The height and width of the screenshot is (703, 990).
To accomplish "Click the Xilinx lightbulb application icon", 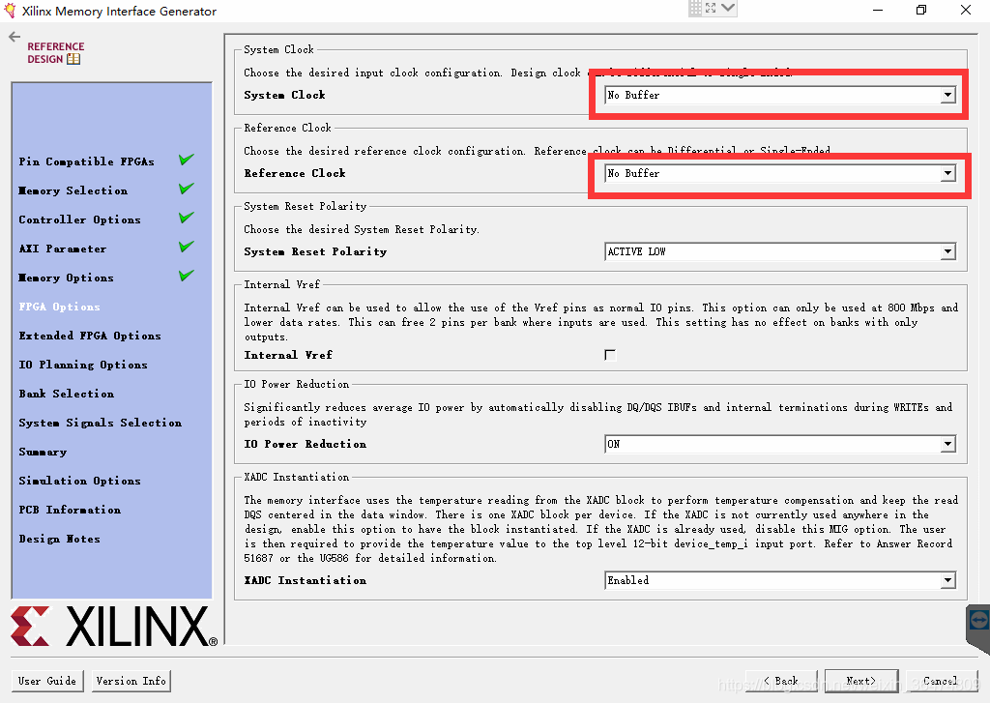I will pos(10,10).
